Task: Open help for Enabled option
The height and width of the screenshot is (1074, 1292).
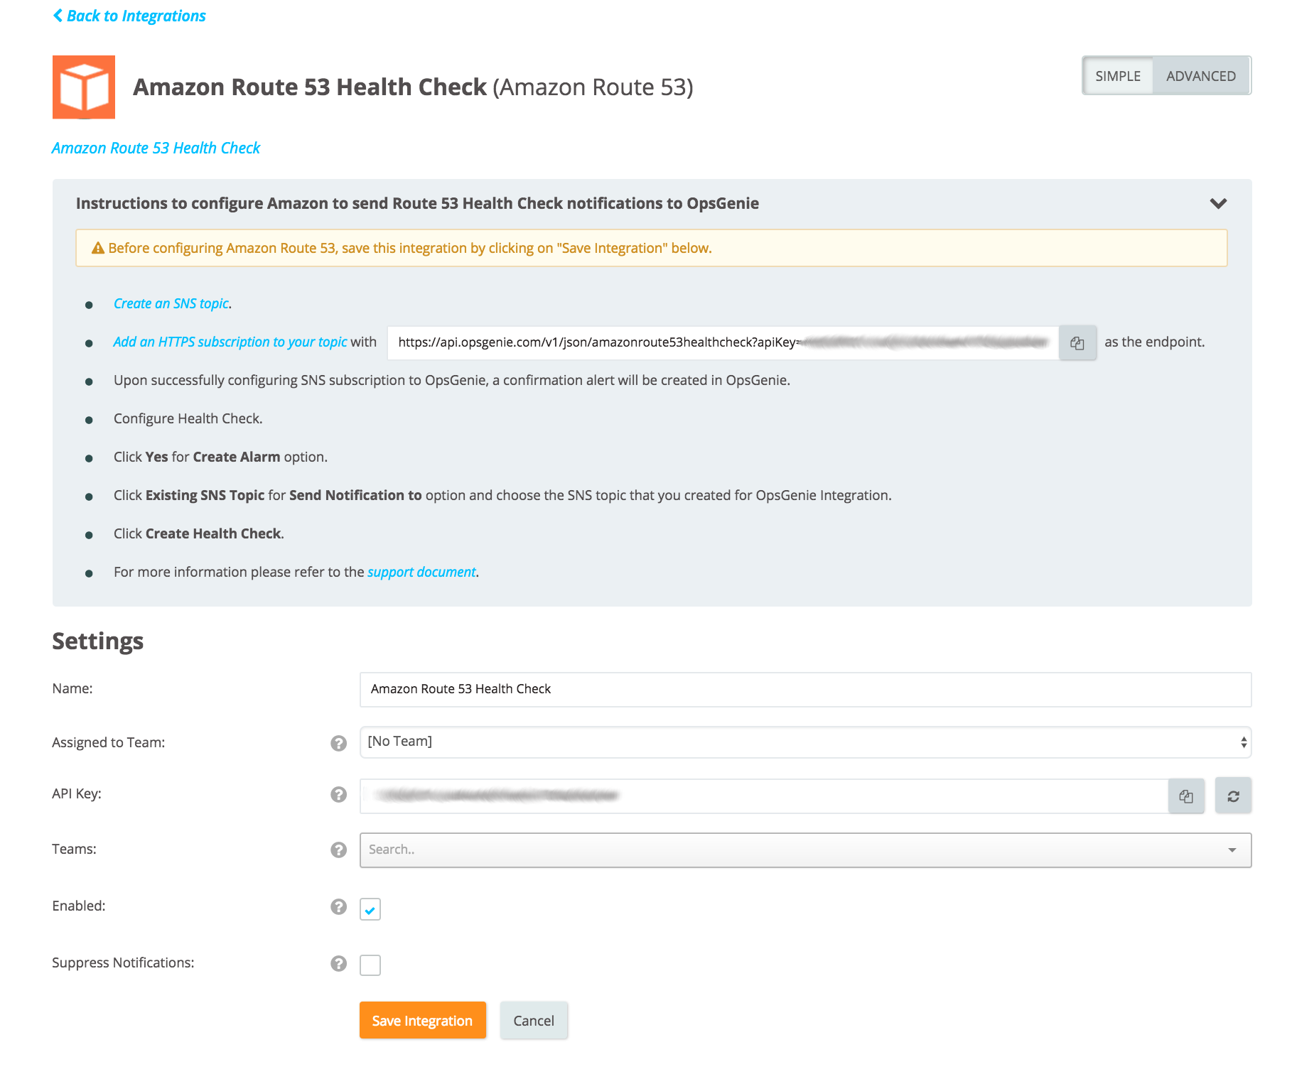Action: click(x=339, y=906)
